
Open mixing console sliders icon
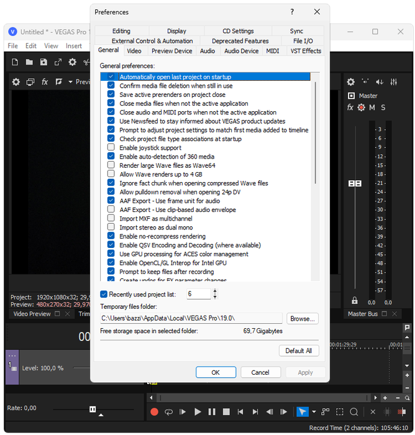394,82
